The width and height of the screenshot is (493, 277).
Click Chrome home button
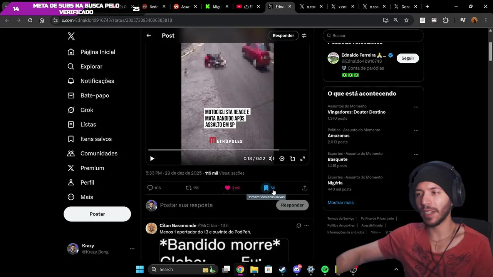tap(42, 20)
